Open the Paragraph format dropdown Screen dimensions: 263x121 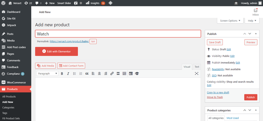(x=47, y=74)
